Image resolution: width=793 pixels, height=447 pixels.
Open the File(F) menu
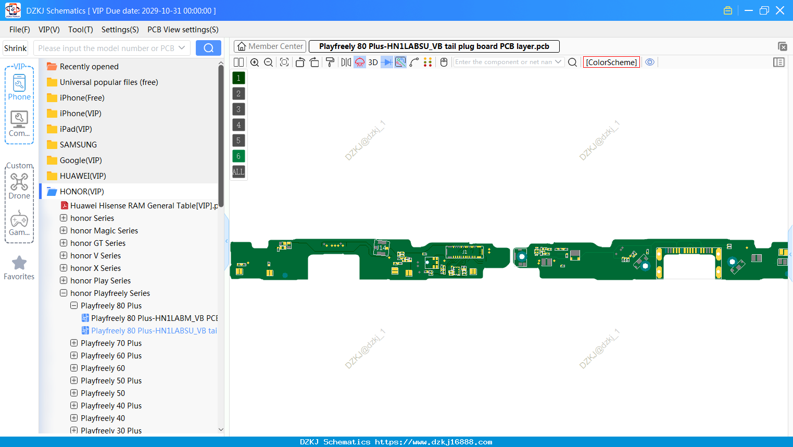[20, 30]
